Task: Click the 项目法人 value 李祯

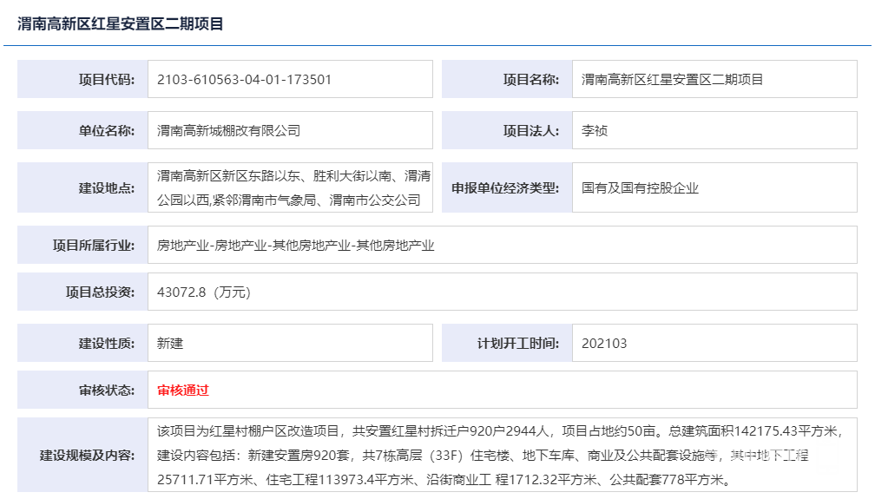Action: coord(595,131)
